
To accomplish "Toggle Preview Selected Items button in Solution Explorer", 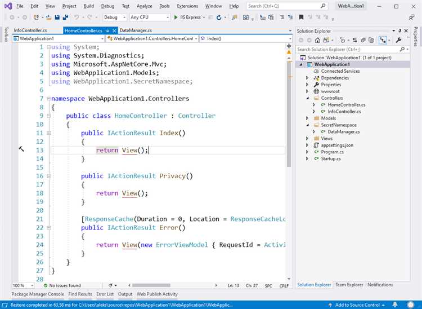I will pos(383,41).
